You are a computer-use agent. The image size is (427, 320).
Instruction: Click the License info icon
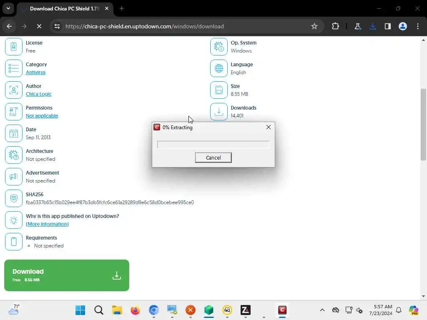pos(14,47)
